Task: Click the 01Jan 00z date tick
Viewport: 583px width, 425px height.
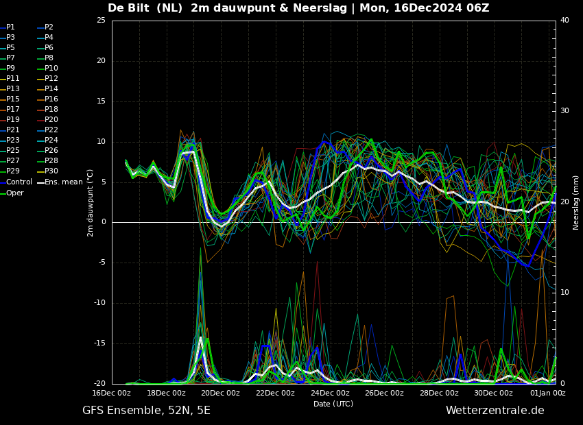Action: [547, 393]
